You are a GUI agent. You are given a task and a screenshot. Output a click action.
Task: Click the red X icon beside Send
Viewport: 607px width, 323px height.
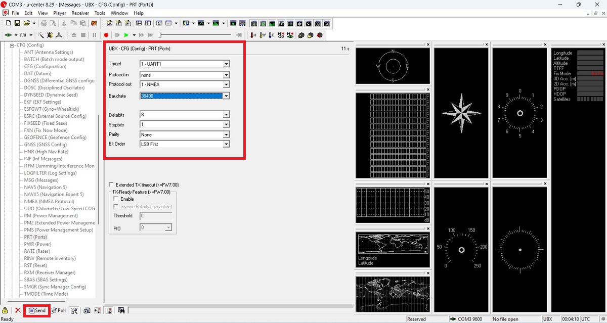click(18, 310)
